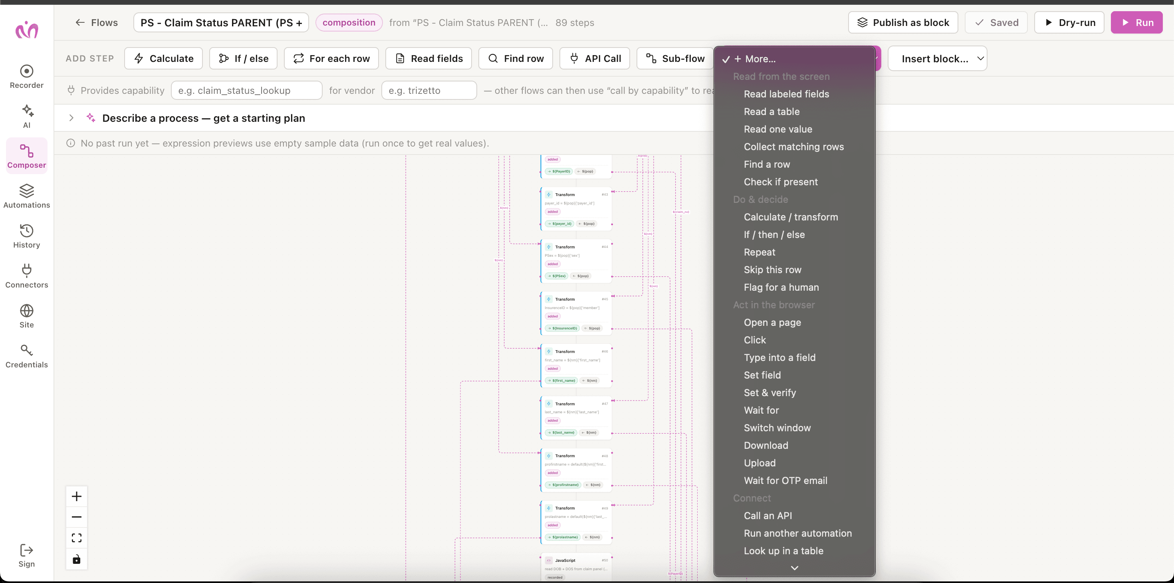Select Transform step #43 node

pos(576,209)
